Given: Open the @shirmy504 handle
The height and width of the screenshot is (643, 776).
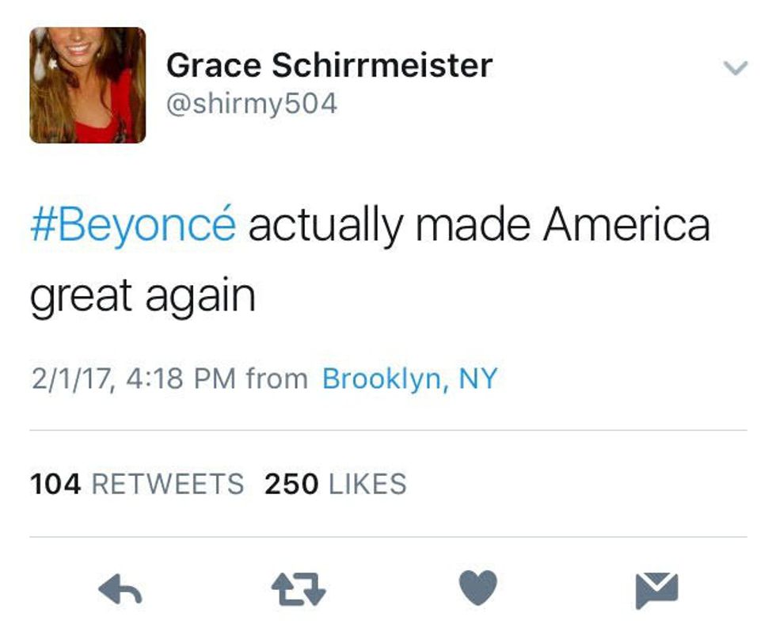Looking at the screenshot, I should pos(251,104).
